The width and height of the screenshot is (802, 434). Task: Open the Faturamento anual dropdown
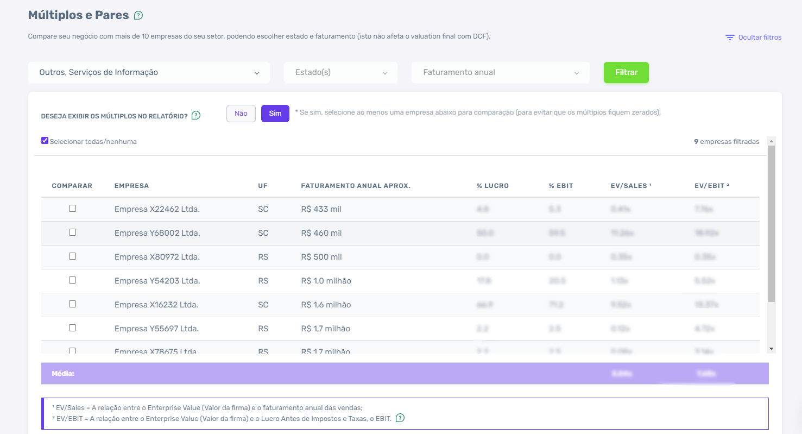click(x=500, y=72)
